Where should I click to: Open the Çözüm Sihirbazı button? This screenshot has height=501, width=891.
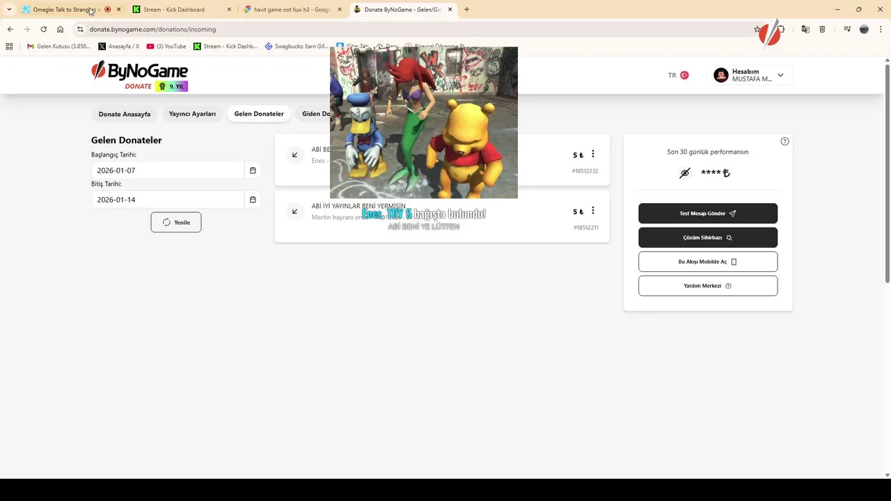(x=708, y=237)
